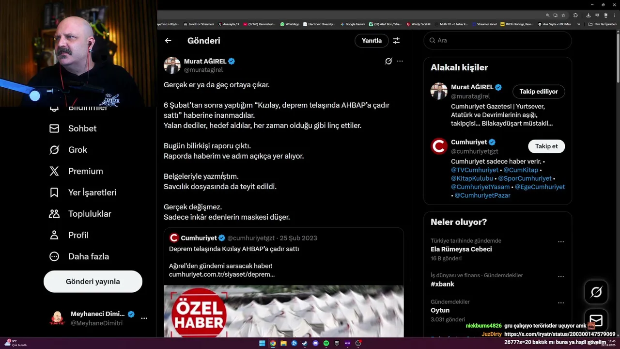The height and width of the screenshot is (349, 620).
Task: Open the @CumhuriyetPazar mention link
Action: coord(482,195)
